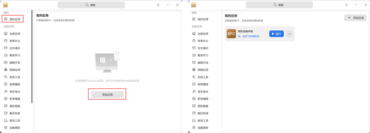Select 影音编辑 in right window sidebar
This screenshot has width=370, height=133.
click(x=200, y=99)
